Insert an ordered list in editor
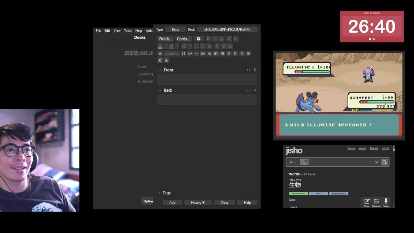Image resolution: width=414 pixels, height=233 pixels. pyautogui.click(x=203, y=46)
